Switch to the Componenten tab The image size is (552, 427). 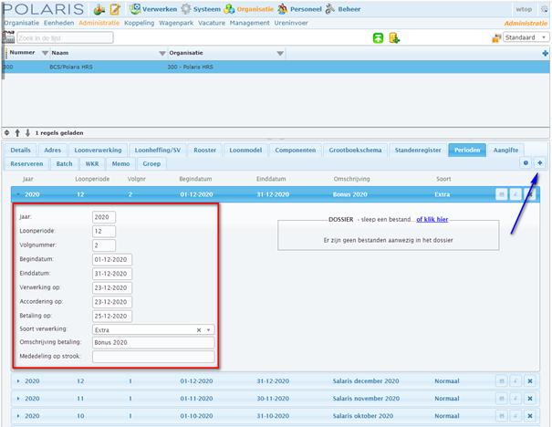coord(296,150)
